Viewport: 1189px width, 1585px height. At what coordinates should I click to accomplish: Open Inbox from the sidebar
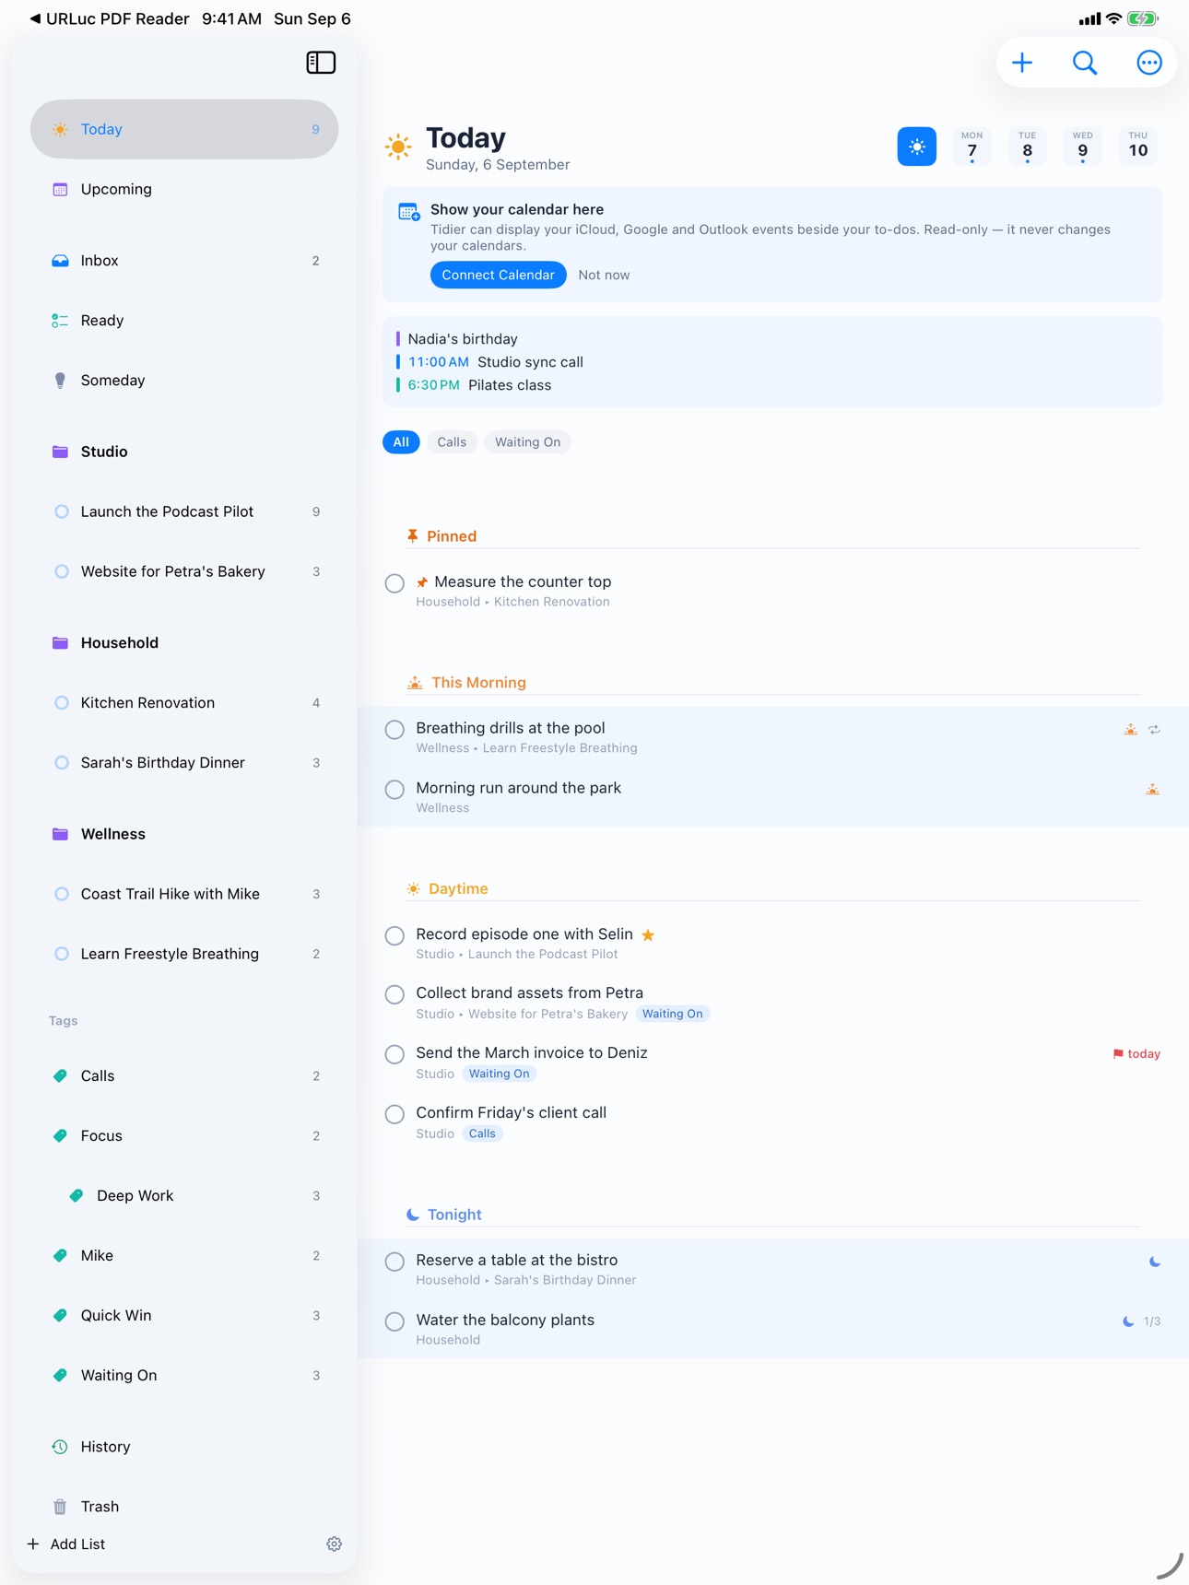184,261
